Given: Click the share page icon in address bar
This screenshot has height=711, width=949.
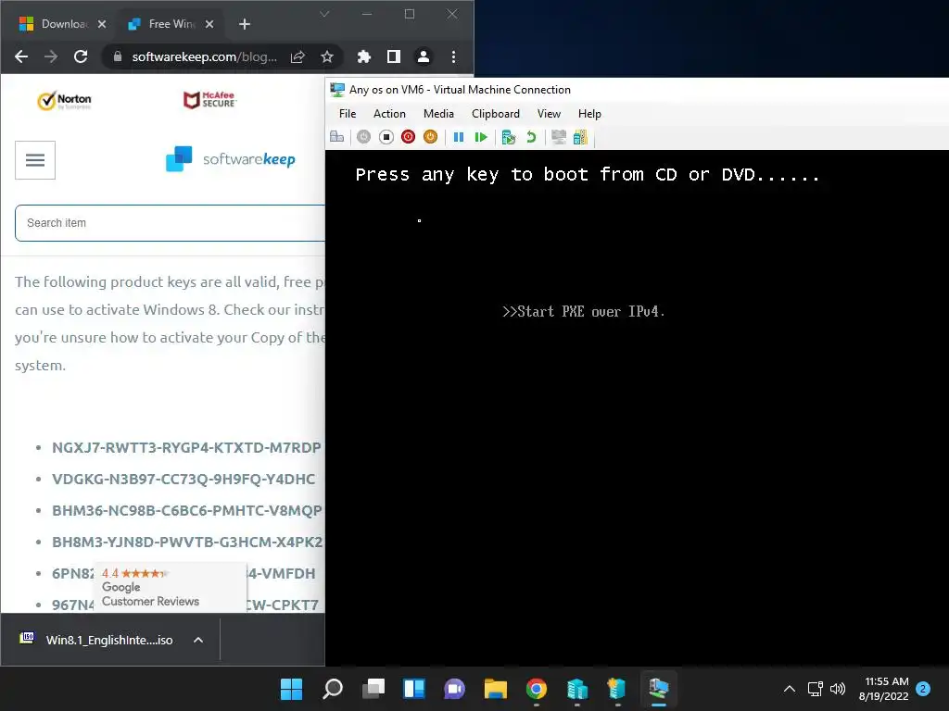Looking at the screenshot, I should 297,56.
